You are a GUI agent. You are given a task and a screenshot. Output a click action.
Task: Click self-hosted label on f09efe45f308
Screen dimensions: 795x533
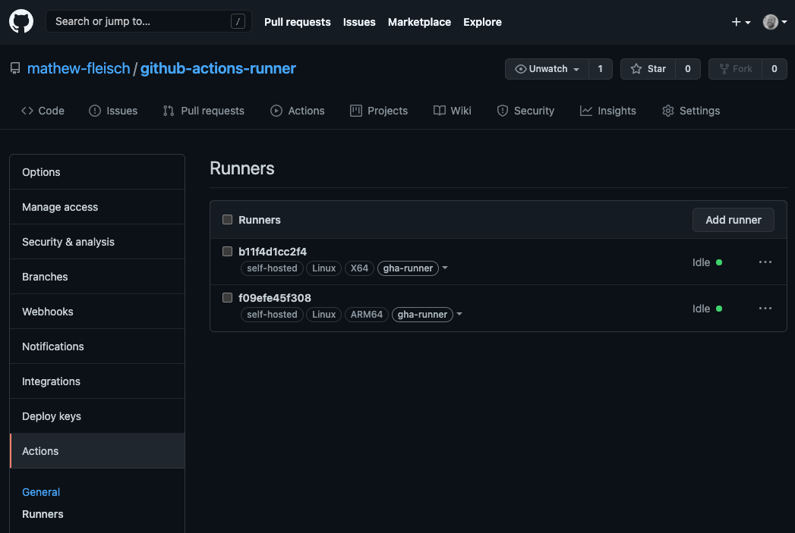tap(273, 315)
